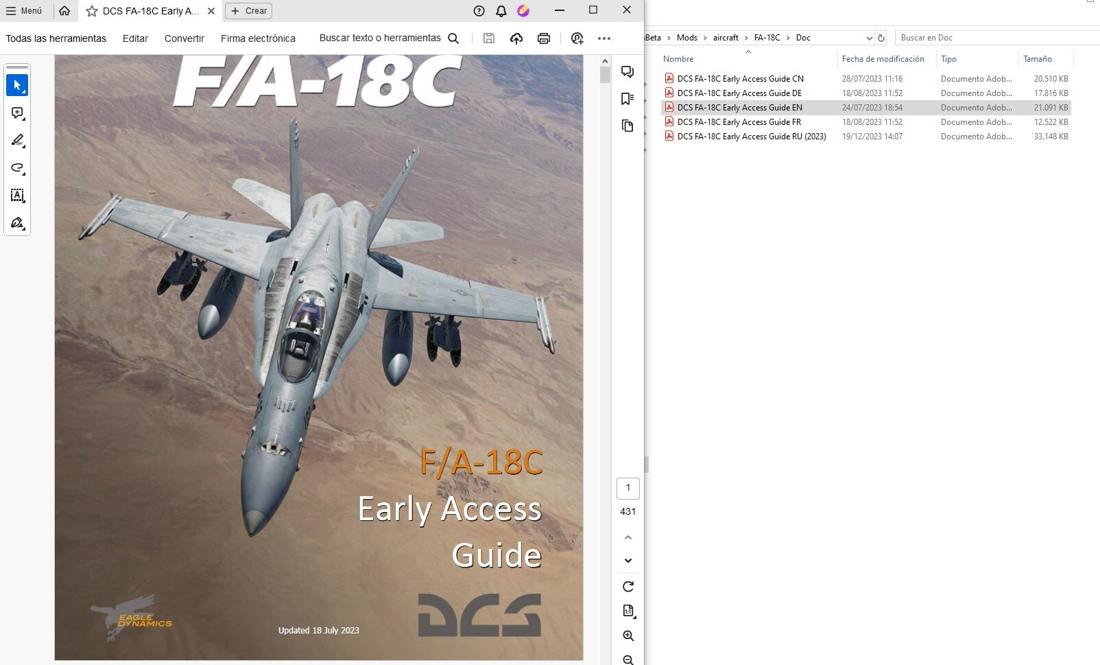
Task: Open the Menú hamburger menu
Action: tap(24, 11)
